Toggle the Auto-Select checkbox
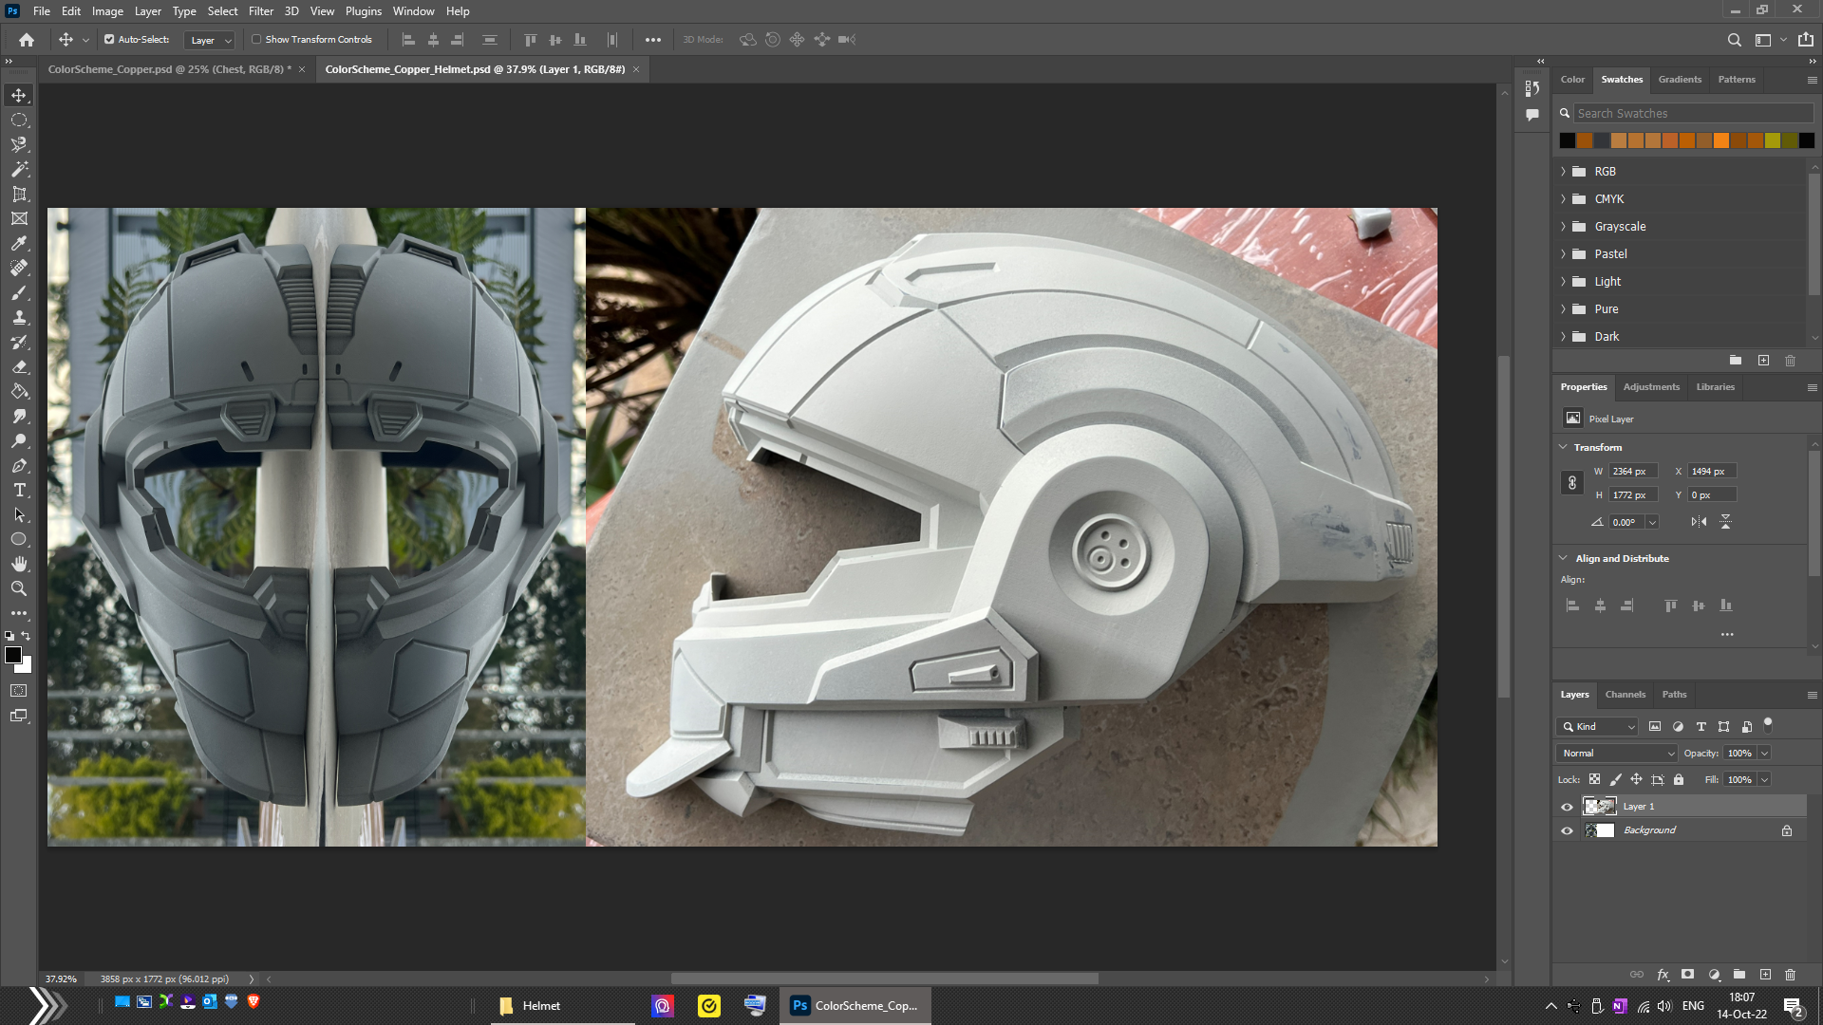The height and width of the screenshot is (1025, 1823). point(109,40)
